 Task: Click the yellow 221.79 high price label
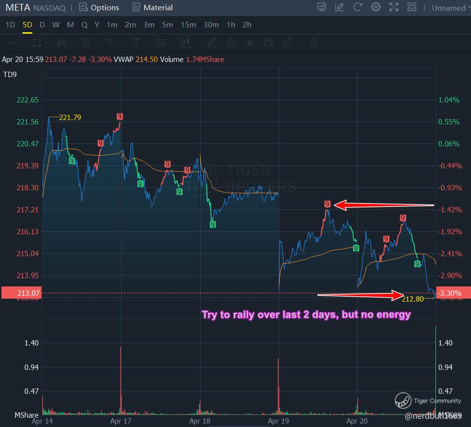(70, 117)
